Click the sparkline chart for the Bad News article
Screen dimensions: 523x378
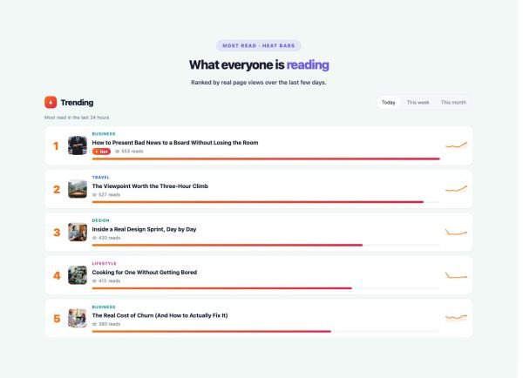pos(456,145)
